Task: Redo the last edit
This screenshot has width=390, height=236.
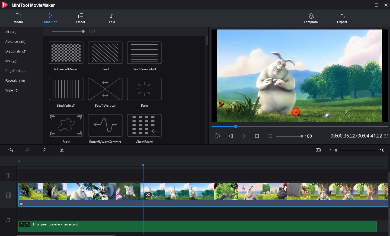Action: click(x=27, y=150)
